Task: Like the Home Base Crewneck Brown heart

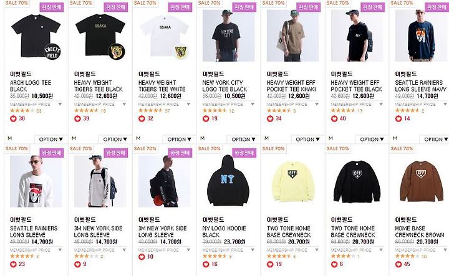Action: [x=398, y=264]
